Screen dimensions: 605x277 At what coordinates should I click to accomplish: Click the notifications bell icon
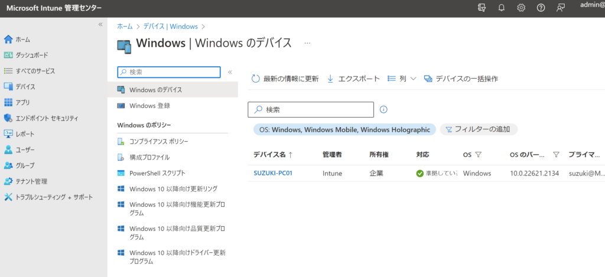[502, 8]
